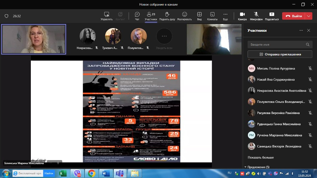This screenshot has width=317, height=178.
Task: Open Комнаты (Rooms) breakout option
Action: pos(212,16)
